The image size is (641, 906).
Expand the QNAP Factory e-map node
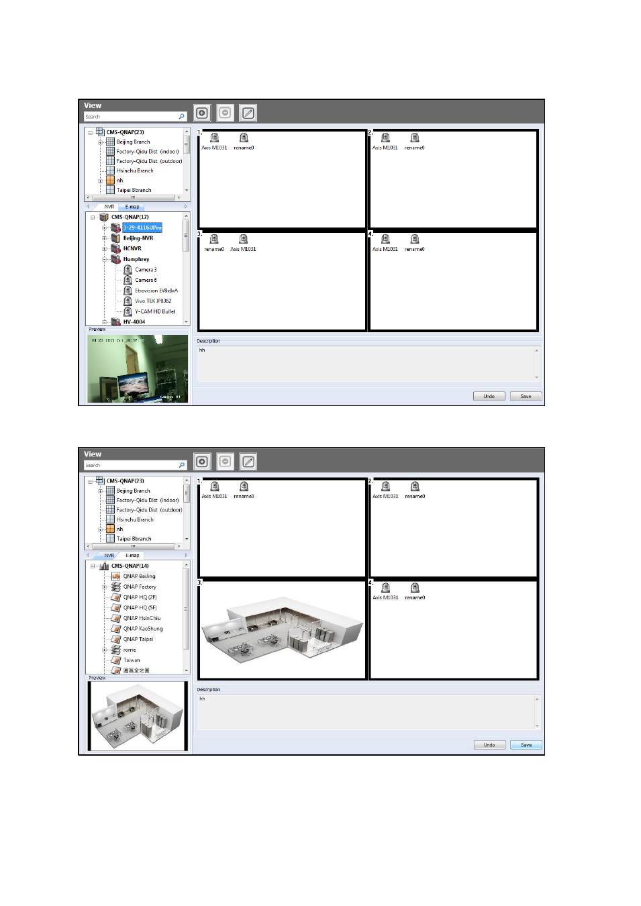105,587
